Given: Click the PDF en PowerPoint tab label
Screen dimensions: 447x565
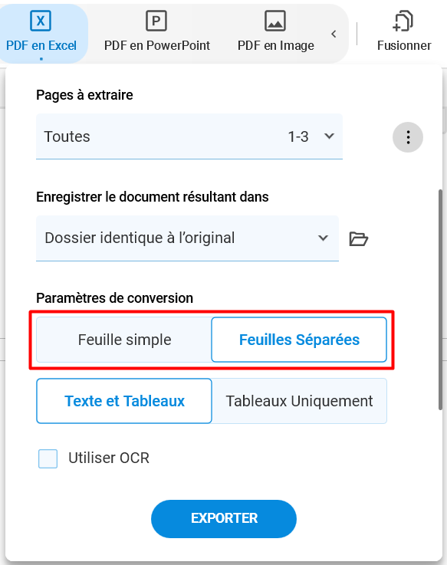Looking at the screenshot, I should (157, 46).
